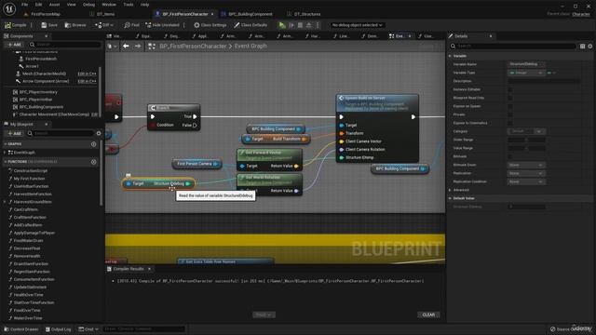Open Class Settings
Screen dimensions: 596x335
pyautogui.click(x=210, y=25)
